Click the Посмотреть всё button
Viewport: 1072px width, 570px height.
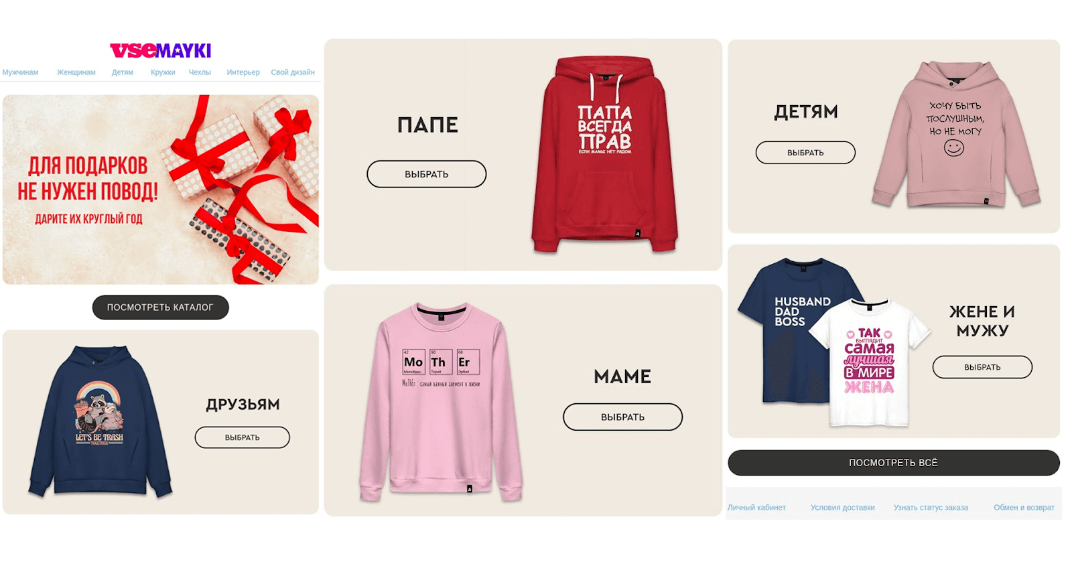coord(894,463)
